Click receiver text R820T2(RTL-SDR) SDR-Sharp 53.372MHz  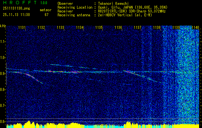pyautogui.click(x=132, y=11)
